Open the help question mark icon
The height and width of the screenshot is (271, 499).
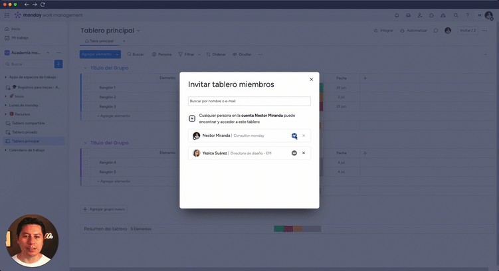pos(468,15)
